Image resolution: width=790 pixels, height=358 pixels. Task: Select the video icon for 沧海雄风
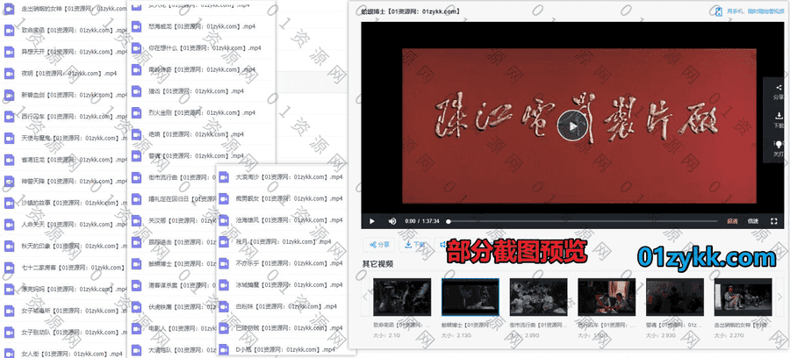coord(224,220)
